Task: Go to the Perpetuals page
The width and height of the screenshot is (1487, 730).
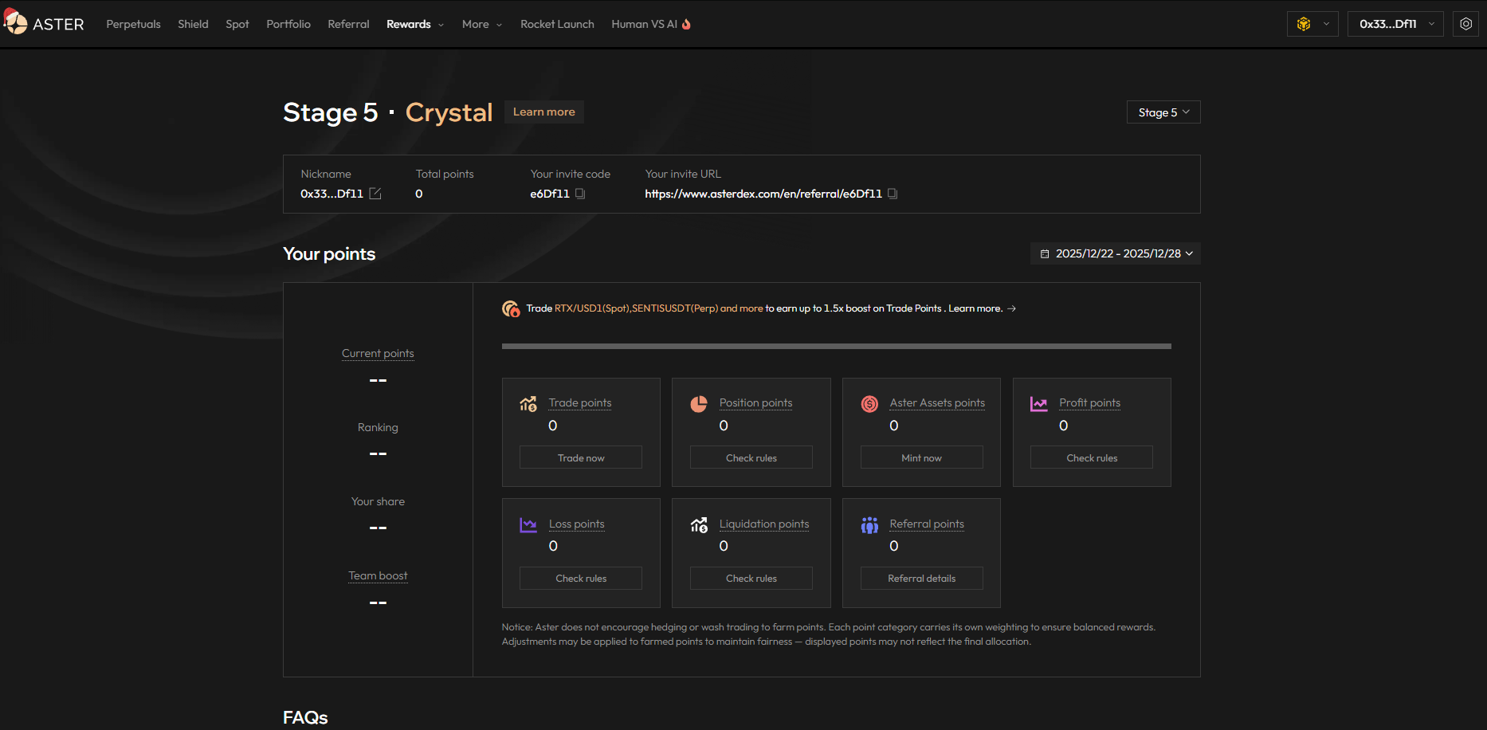Action: (x=133, y=24)
